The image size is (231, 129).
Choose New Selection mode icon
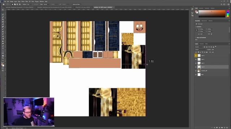(x=12, y=4)
